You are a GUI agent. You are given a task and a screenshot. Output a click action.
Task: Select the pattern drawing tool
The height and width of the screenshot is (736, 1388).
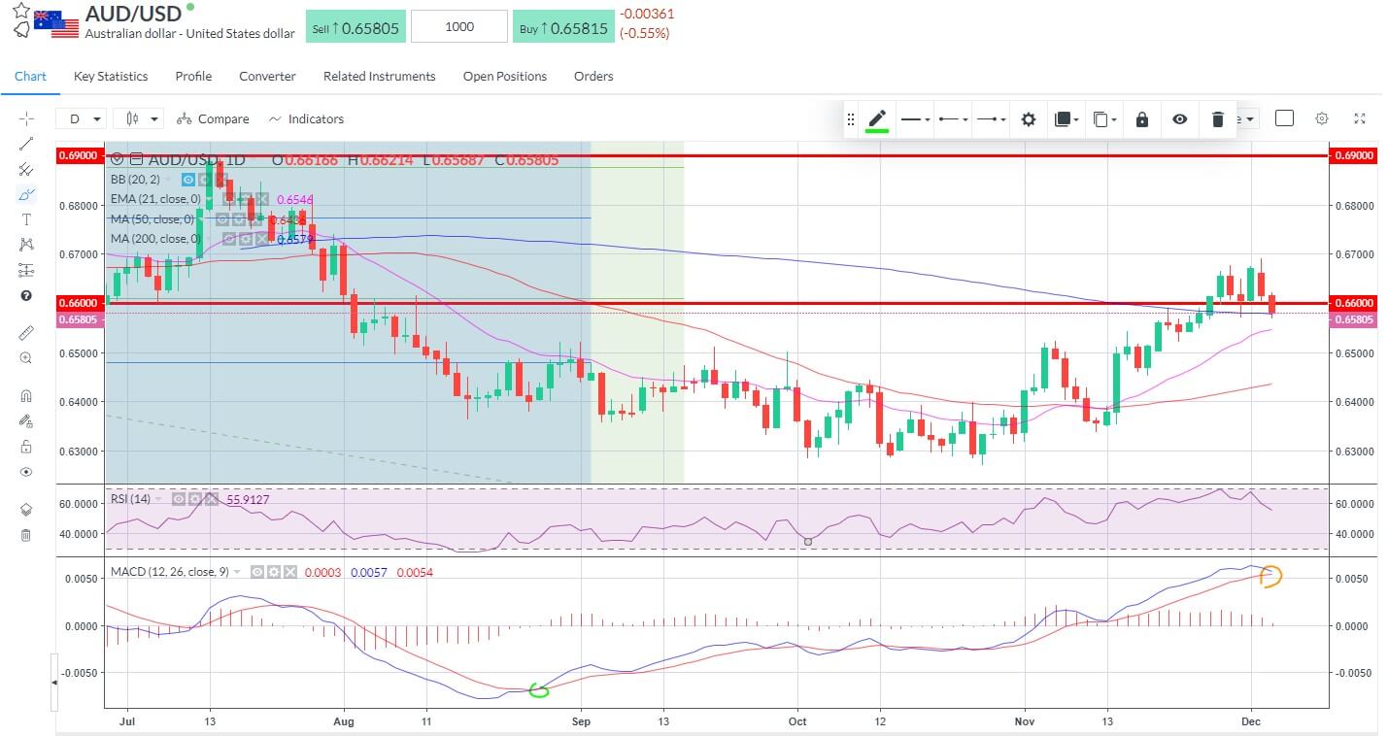click(26, 245)
